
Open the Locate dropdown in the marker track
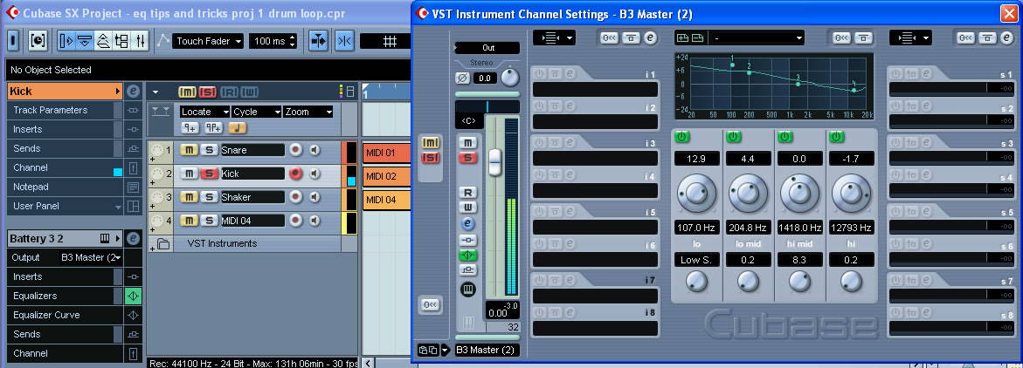click(x=205, y=112)
